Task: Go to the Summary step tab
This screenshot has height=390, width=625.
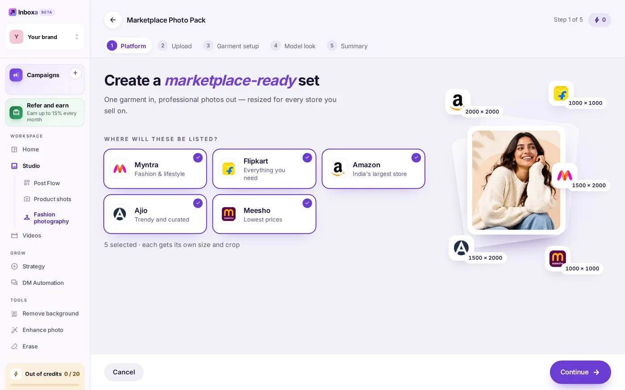Action: [347, 46]
